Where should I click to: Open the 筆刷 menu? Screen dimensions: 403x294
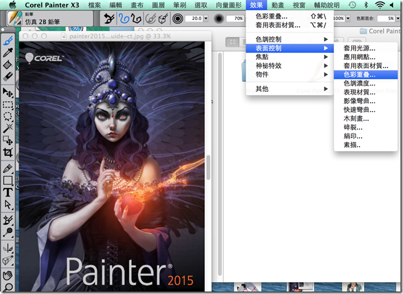tap(180, 5)
